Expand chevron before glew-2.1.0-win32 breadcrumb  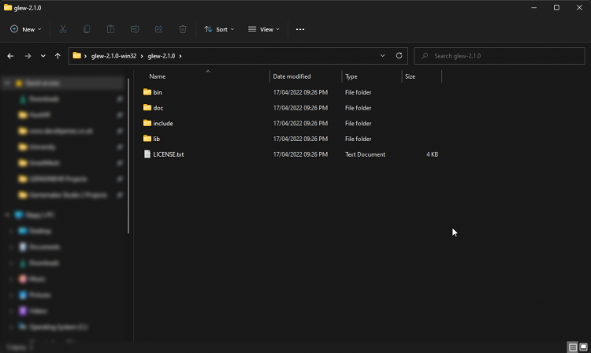86,56
